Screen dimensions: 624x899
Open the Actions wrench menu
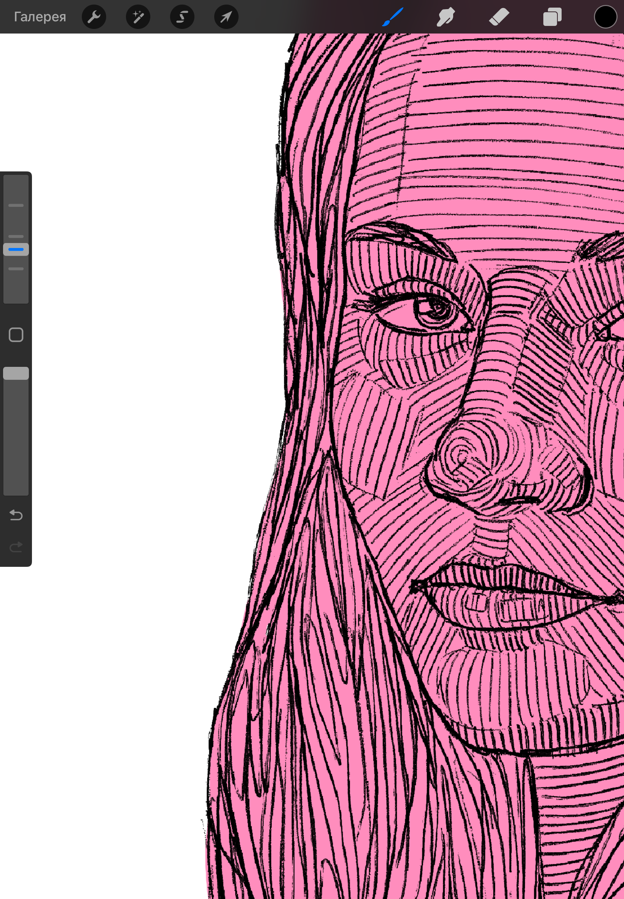click(94, 17)
